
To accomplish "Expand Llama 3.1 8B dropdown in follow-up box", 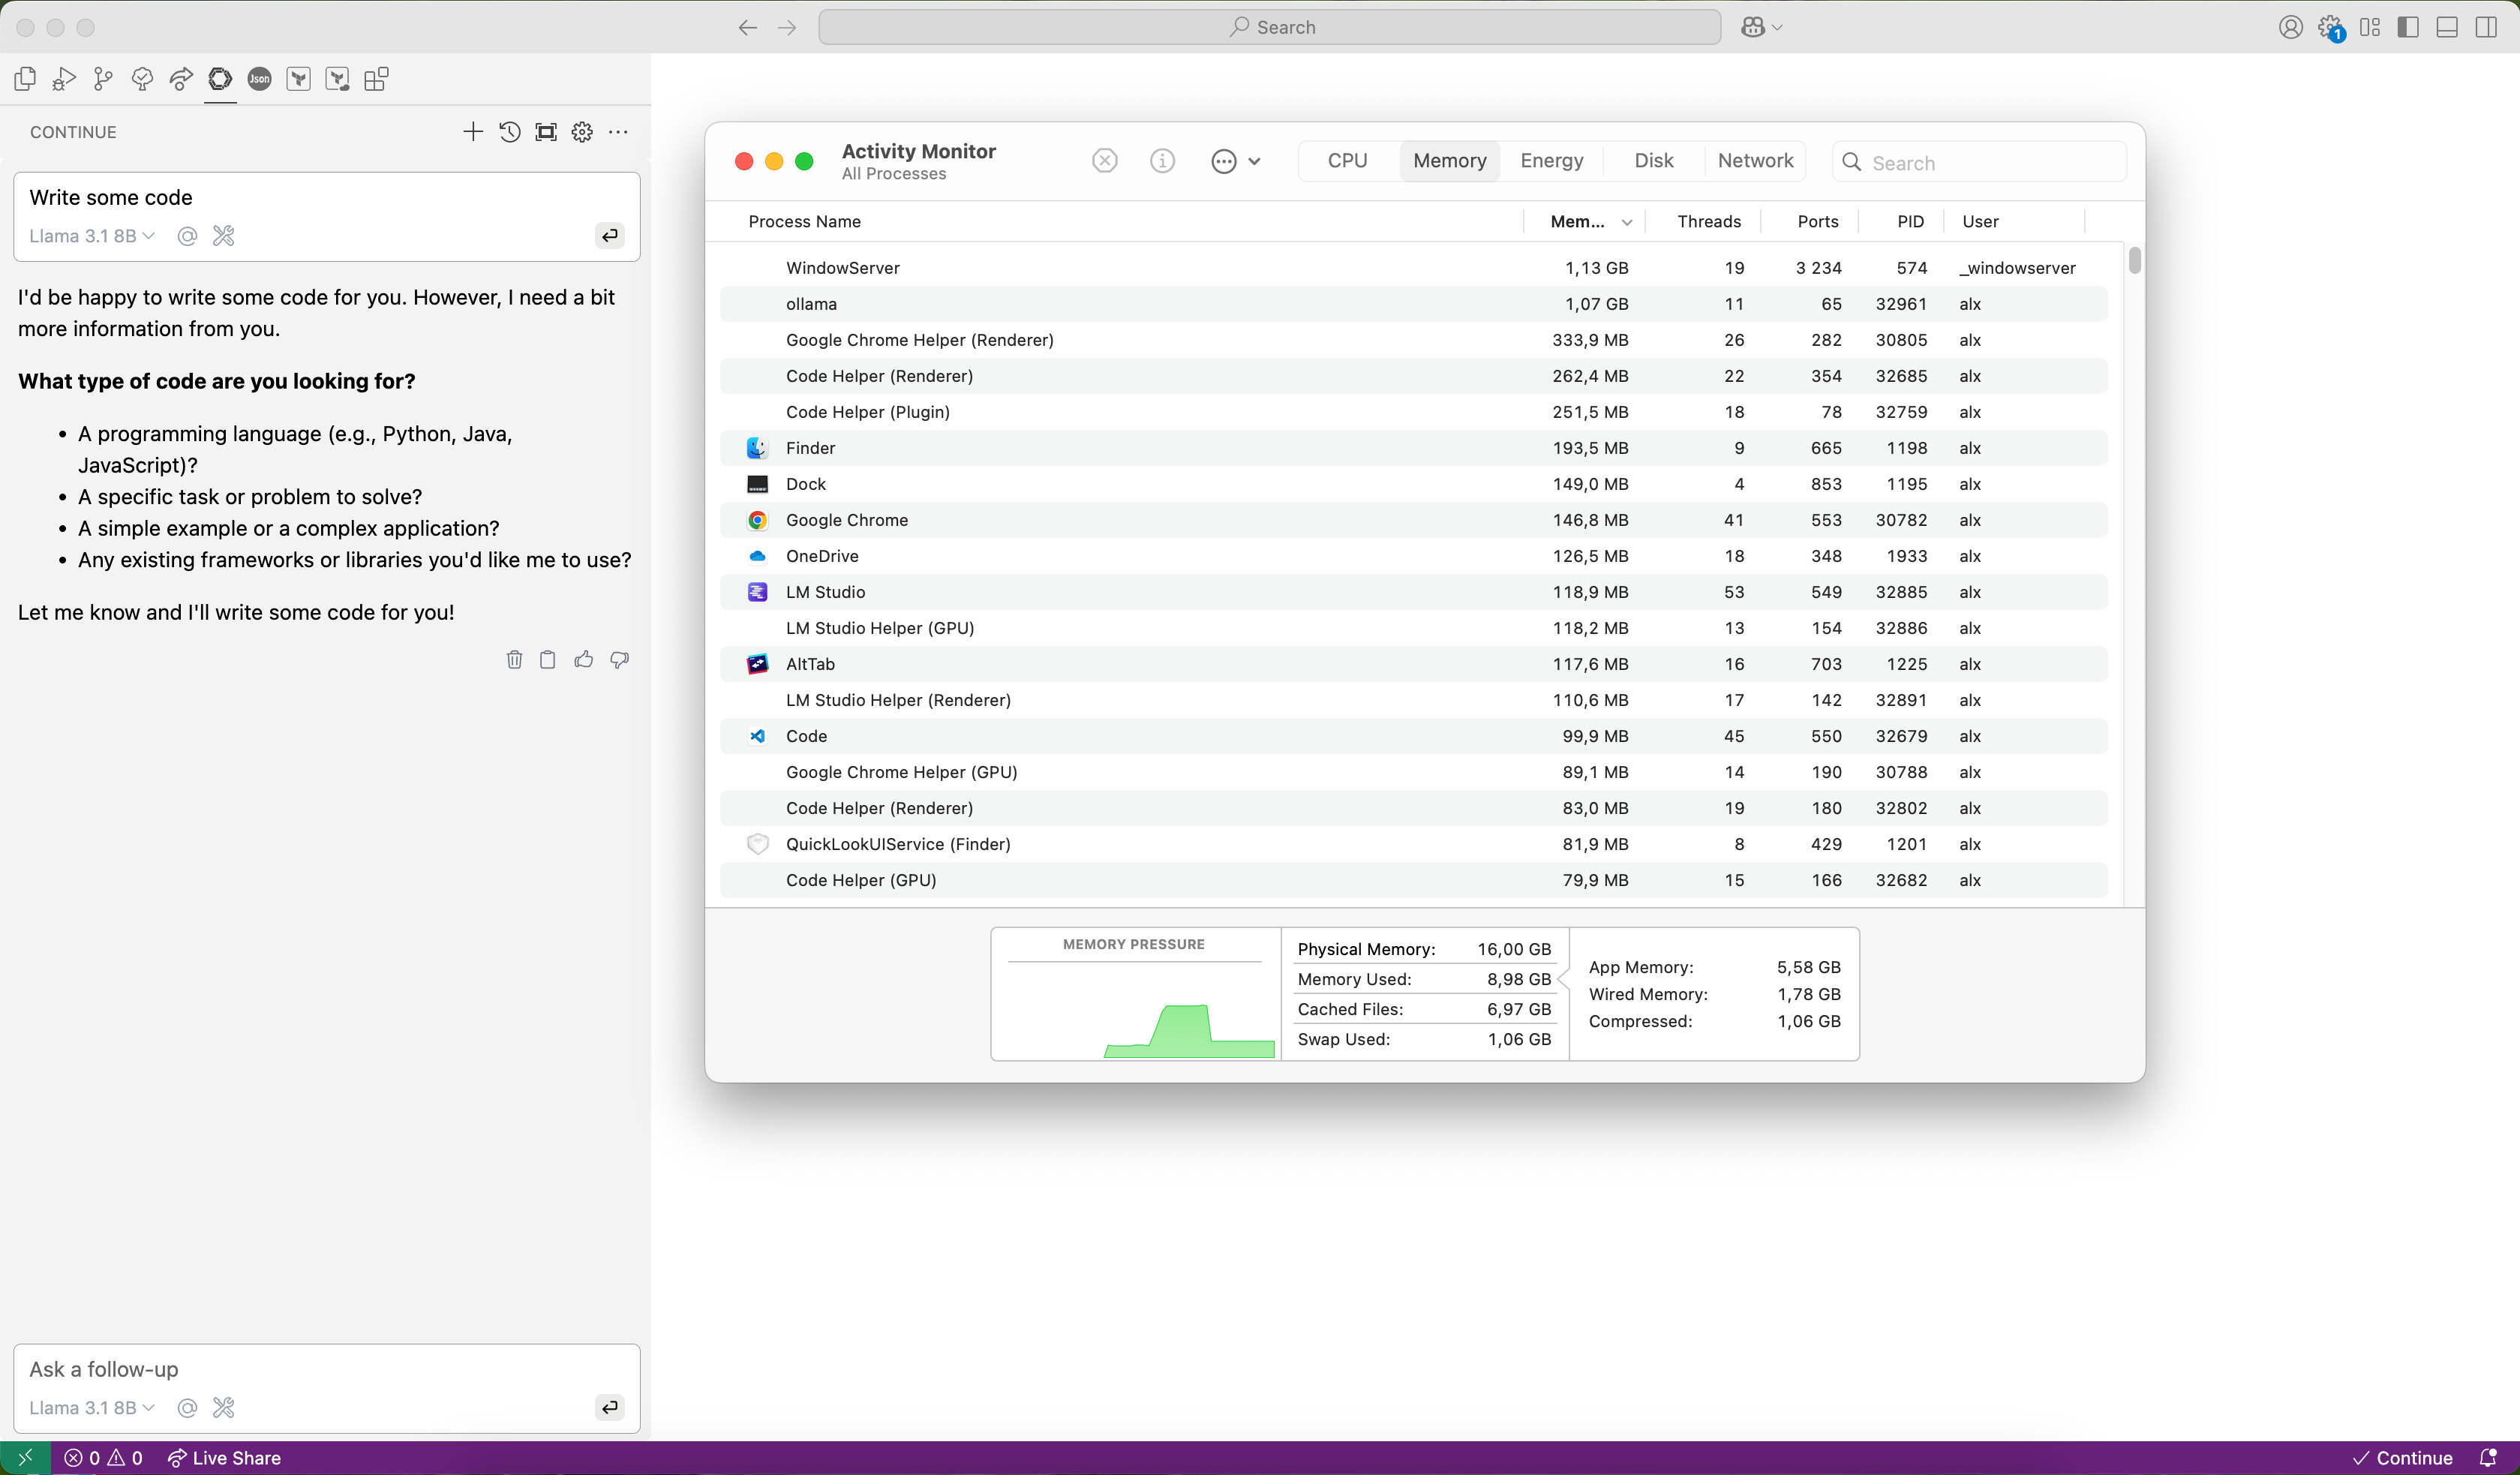I will 92,1407.
